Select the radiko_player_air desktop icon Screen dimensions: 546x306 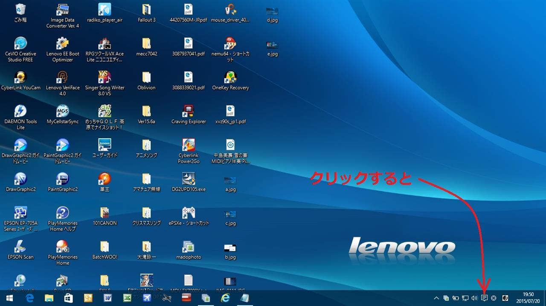pyautogui.click(x=105, y=13)
